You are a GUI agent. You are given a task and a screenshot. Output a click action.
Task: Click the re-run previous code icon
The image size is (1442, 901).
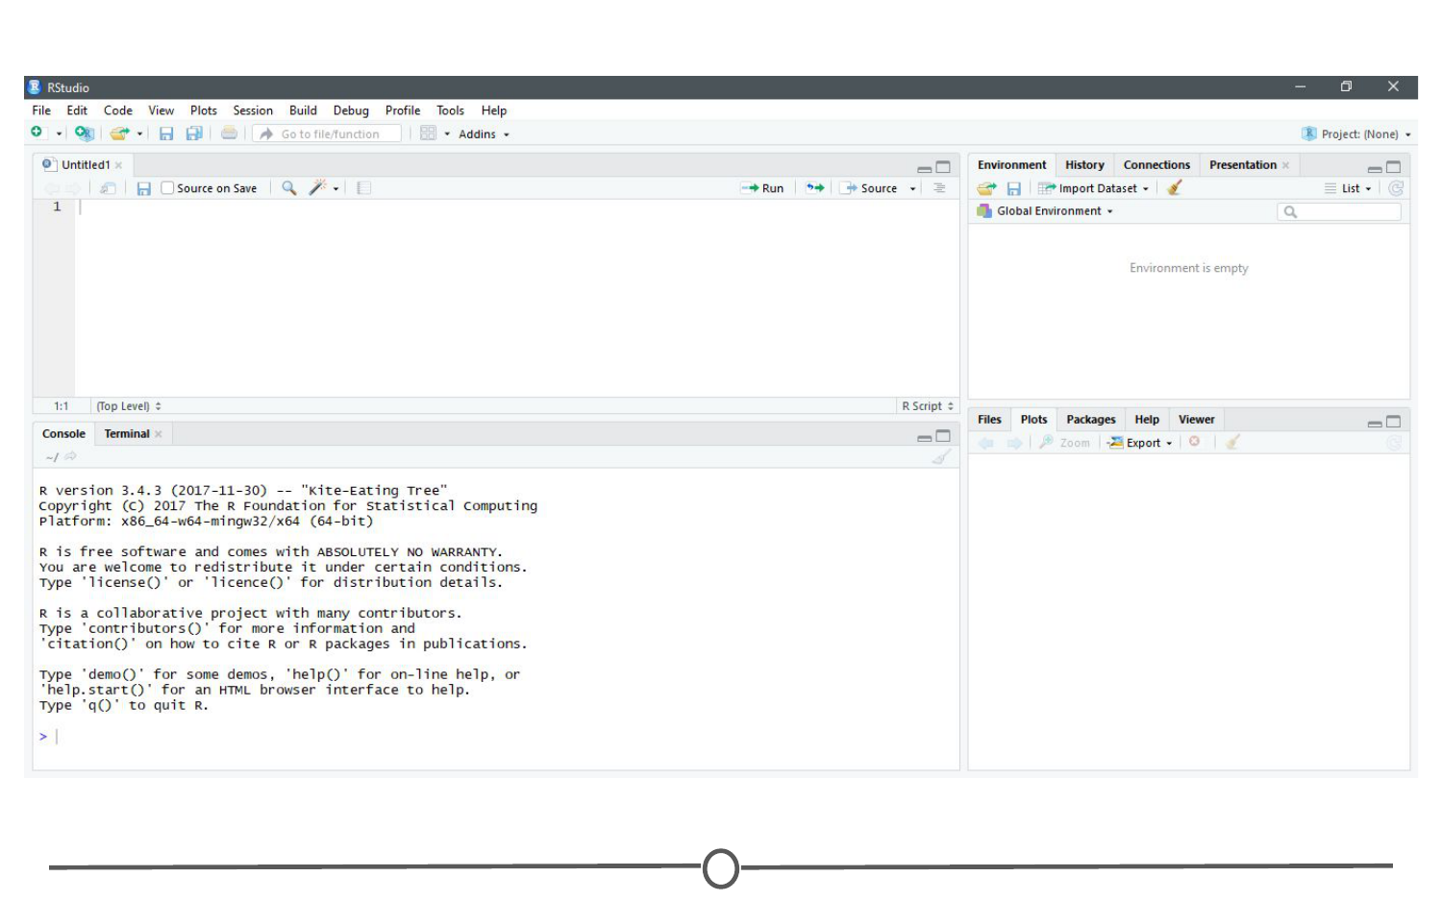(x=815, y=188)
